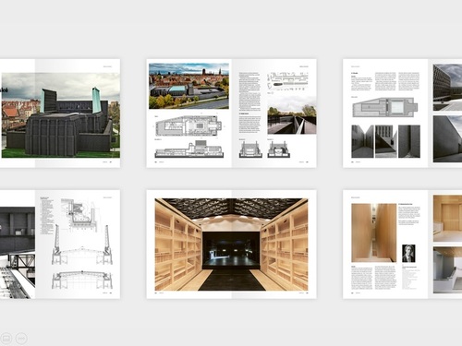The image size is (462, 346).
Task: Click the circular three-dots more icon
Action: point(21,339)
